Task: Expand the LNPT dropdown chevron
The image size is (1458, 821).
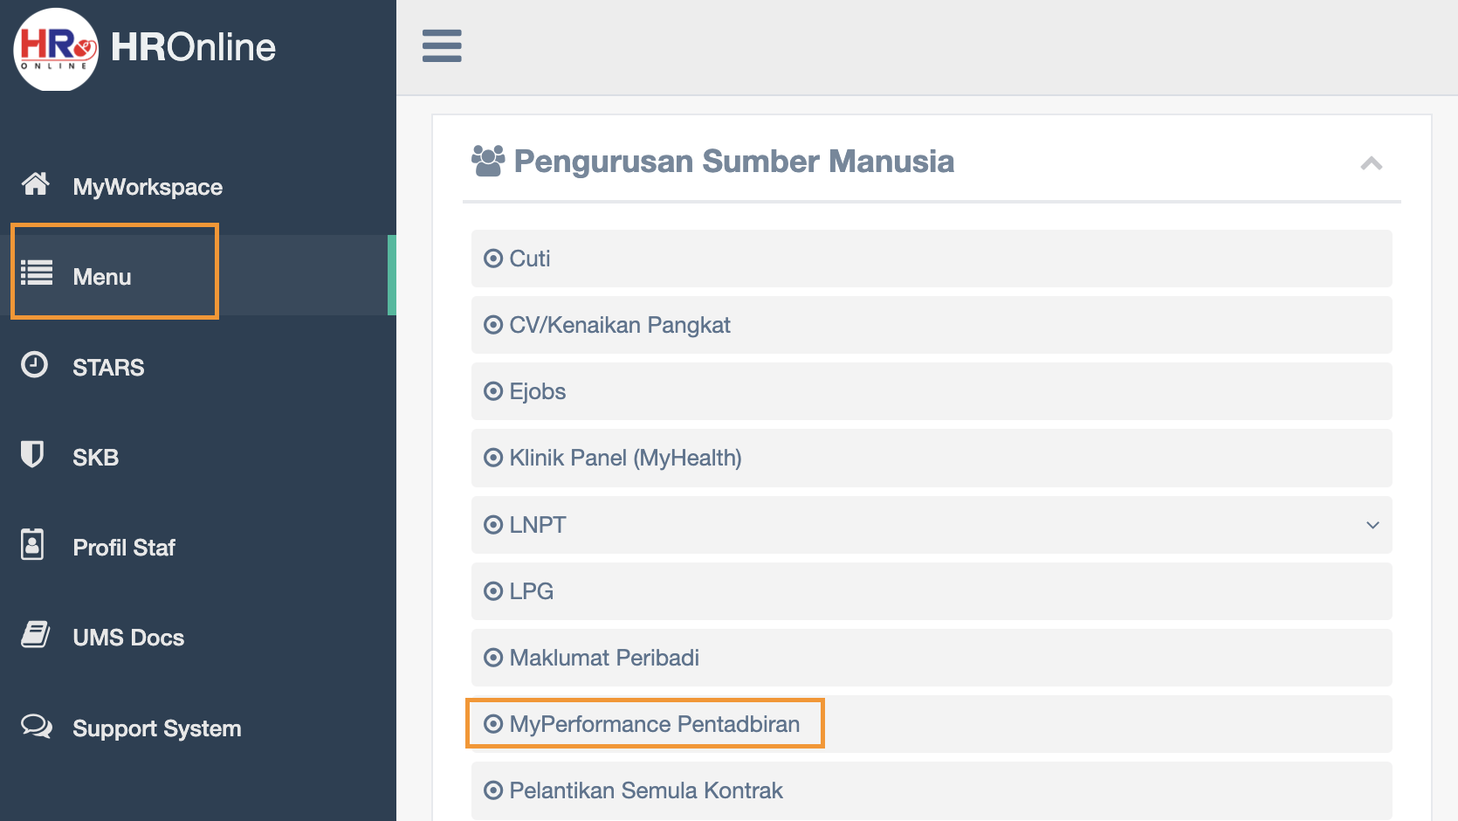Action: click(1372, 525)
